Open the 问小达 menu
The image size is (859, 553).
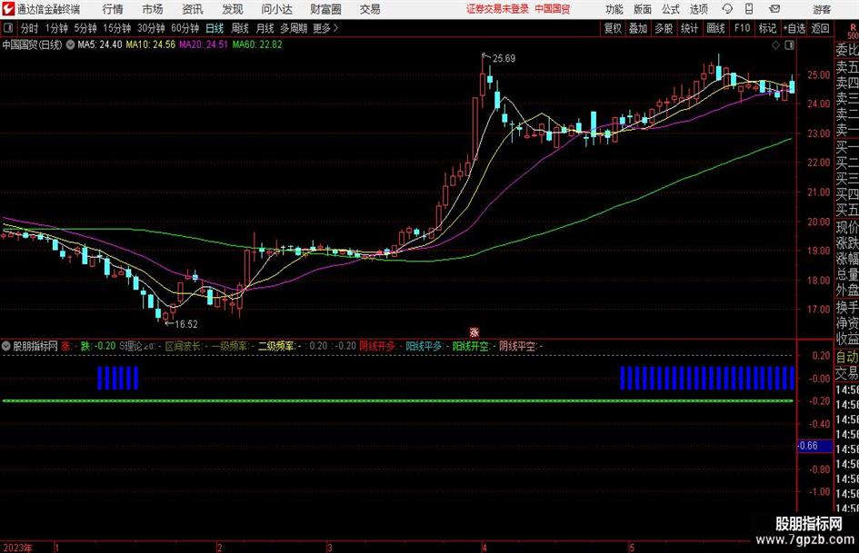pos(276,9)
